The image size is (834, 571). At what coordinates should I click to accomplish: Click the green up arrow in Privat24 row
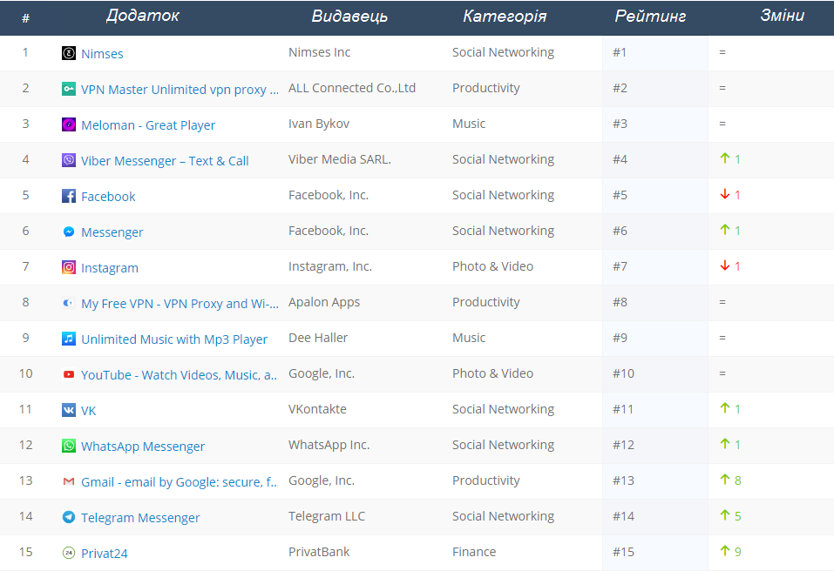coord(724,550)
